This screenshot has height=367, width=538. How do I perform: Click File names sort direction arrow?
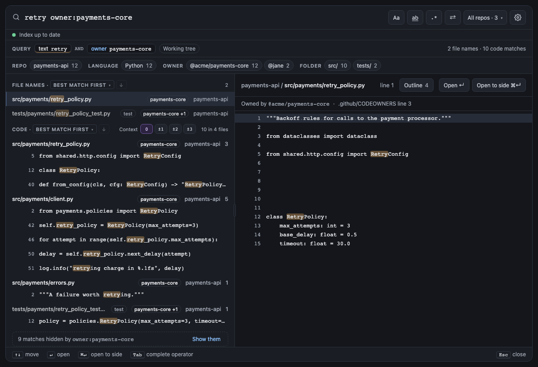(121, 85)
